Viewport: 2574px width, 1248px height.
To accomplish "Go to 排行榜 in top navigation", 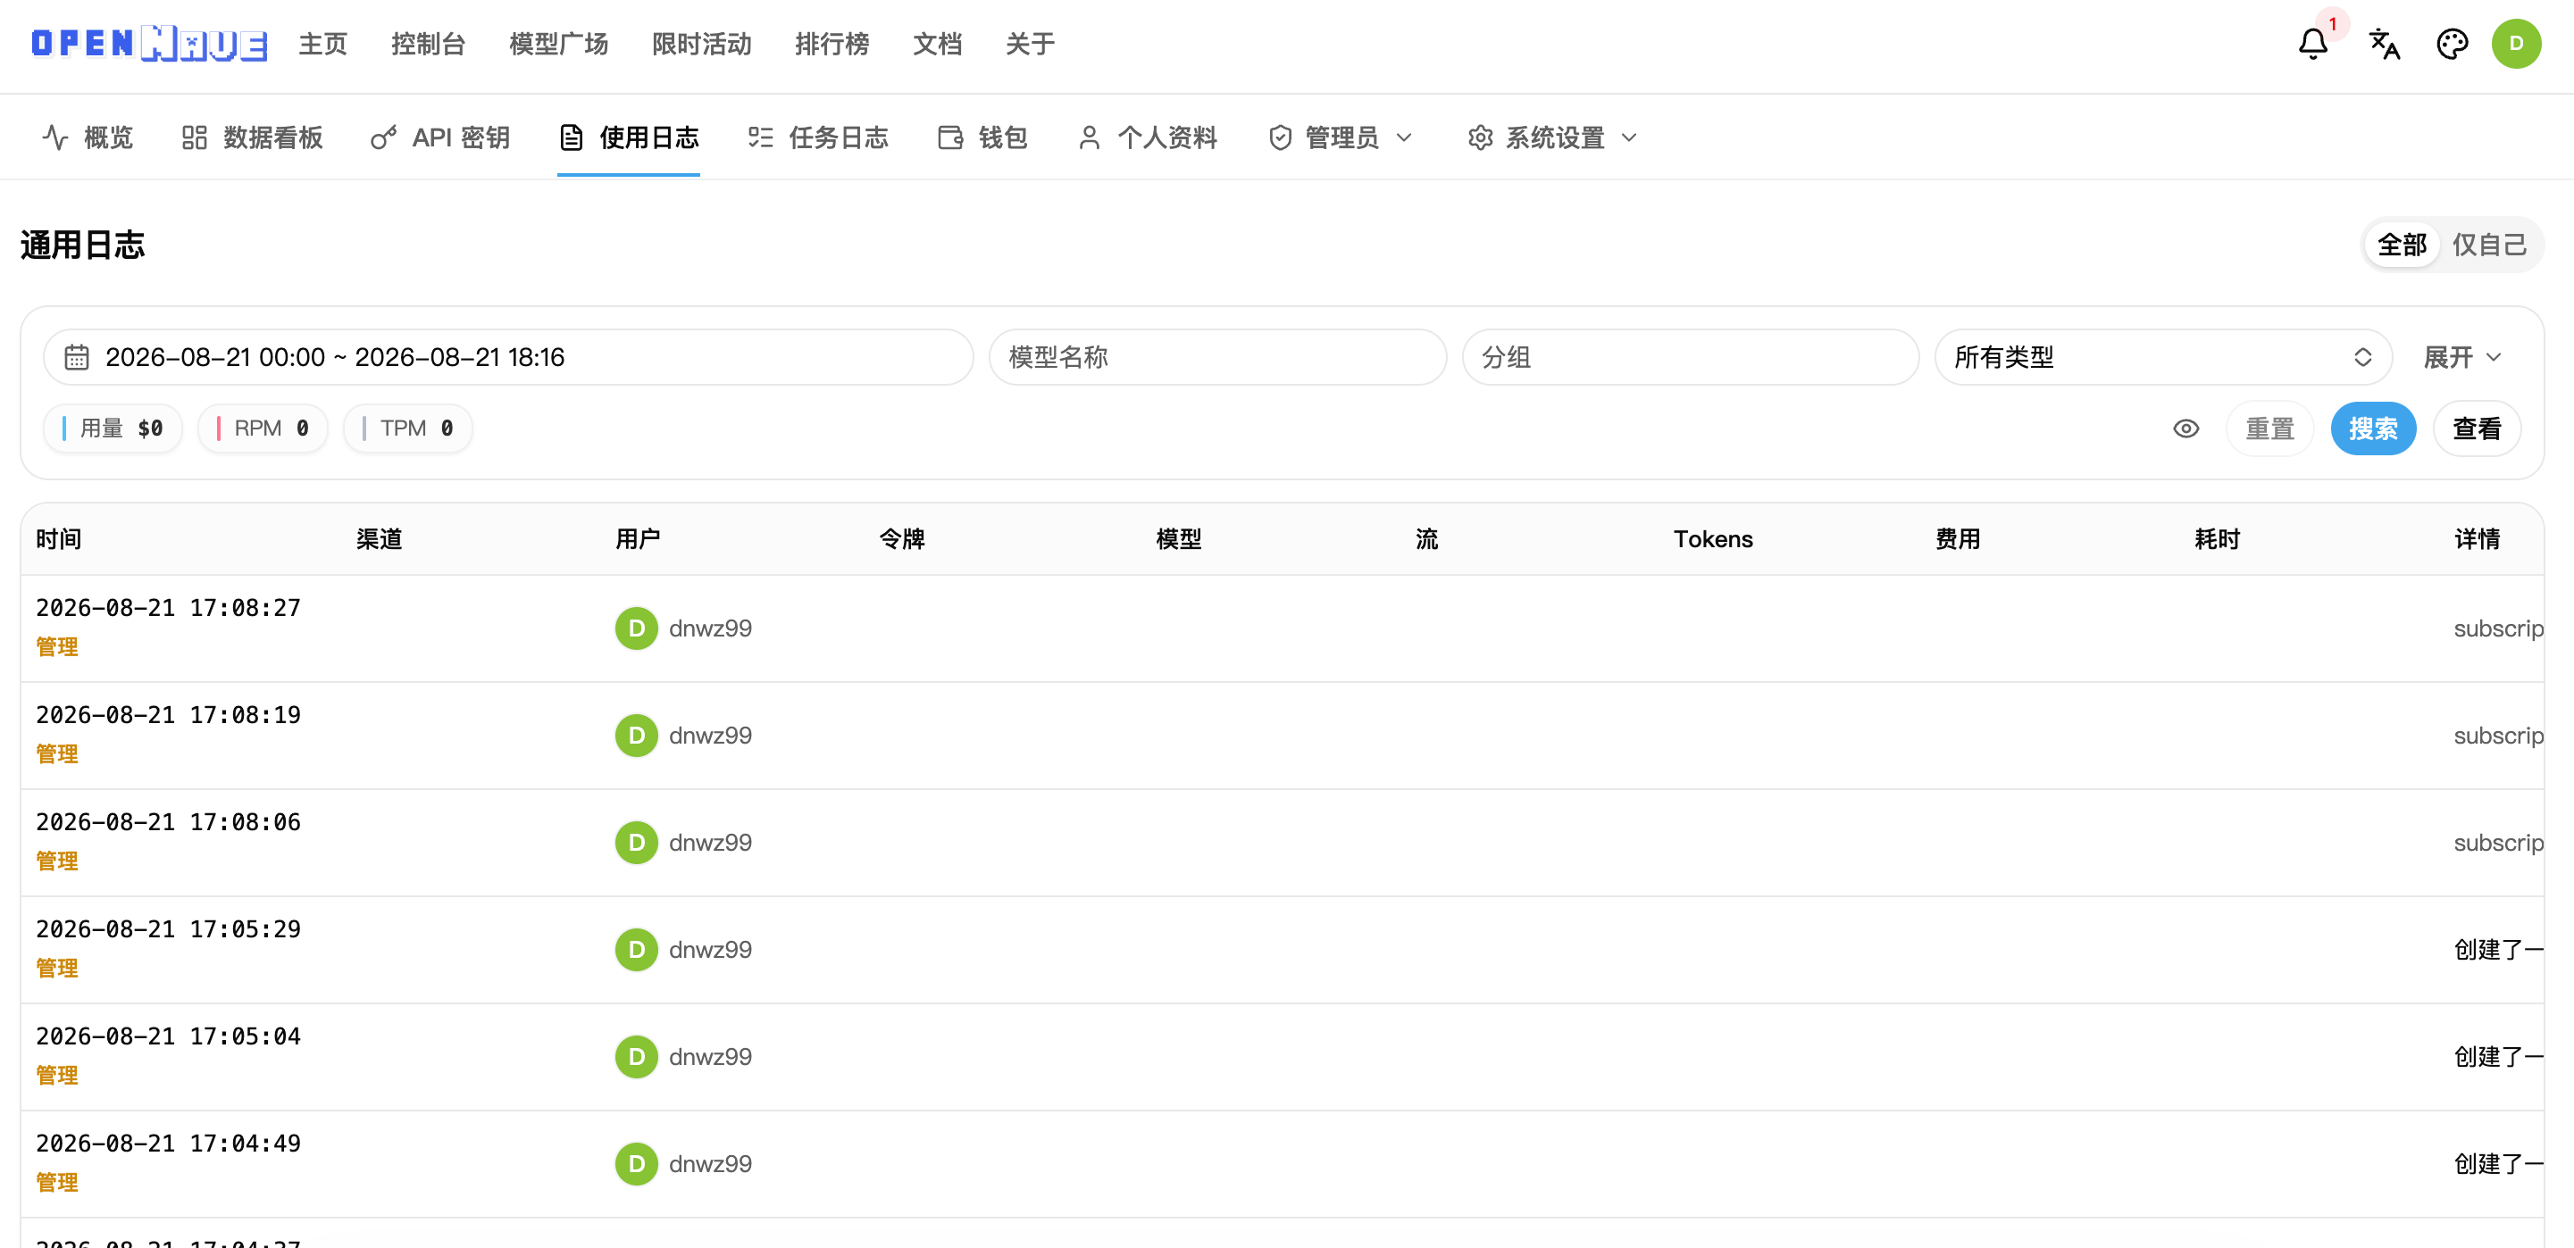I will (832, 44).
